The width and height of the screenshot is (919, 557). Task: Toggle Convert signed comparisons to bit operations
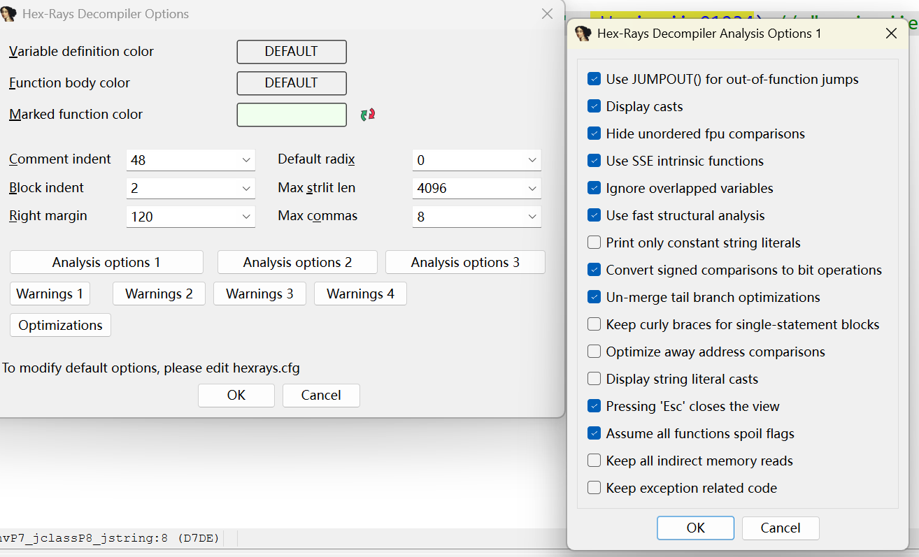click(x=594, y=270)
